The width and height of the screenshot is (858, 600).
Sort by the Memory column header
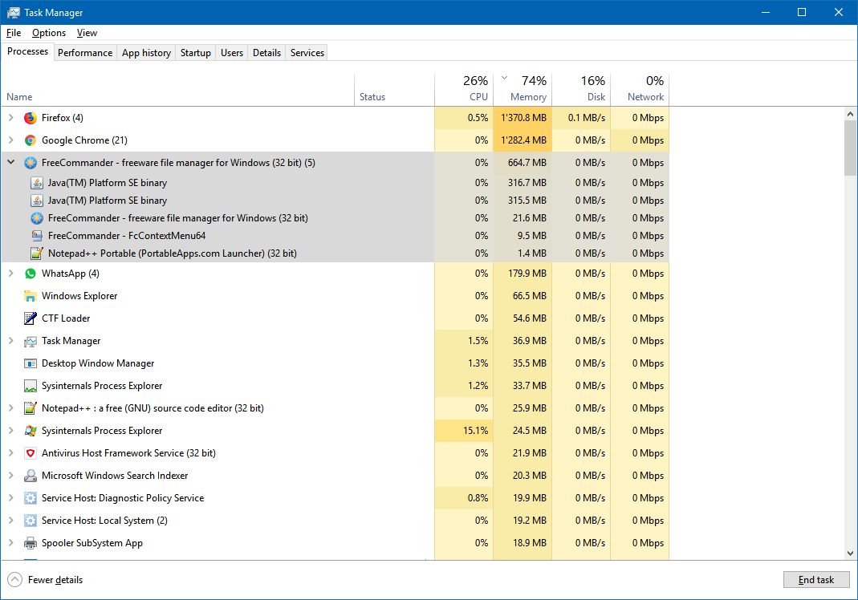point(523,89)
